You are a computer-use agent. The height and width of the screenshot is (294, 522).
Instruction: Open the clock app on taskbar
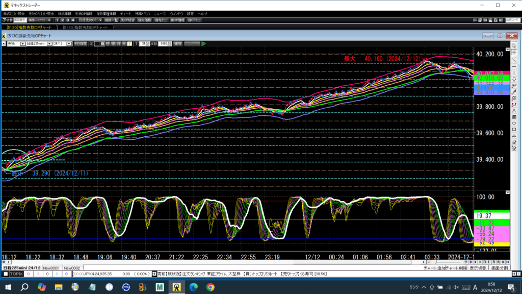click(109, 287)
